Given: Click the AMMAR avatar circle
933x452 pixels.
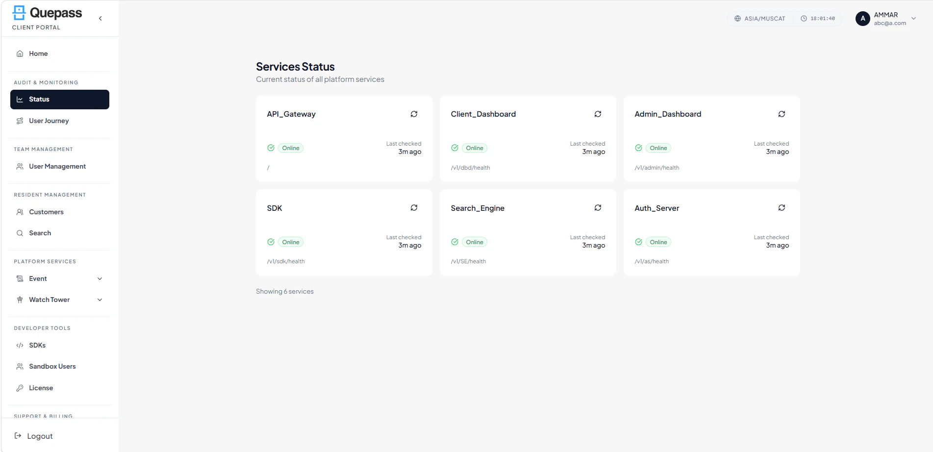Looking at the screenshot, I should (863, 19).
